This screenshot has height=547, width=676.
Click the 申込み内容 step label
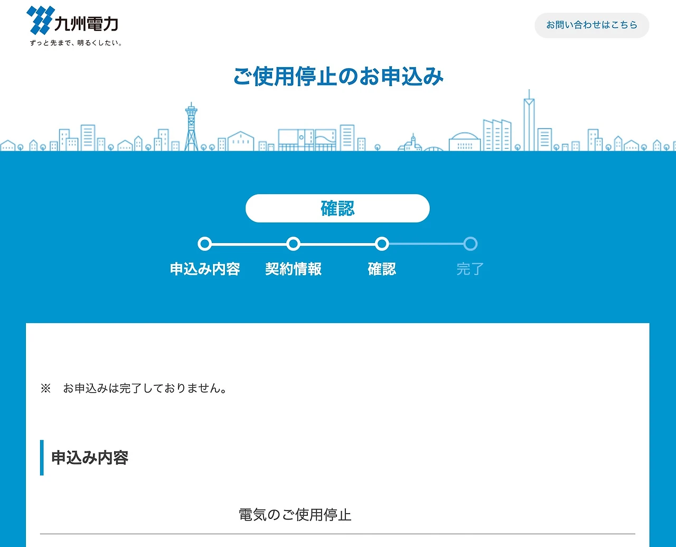coord(205,269)
